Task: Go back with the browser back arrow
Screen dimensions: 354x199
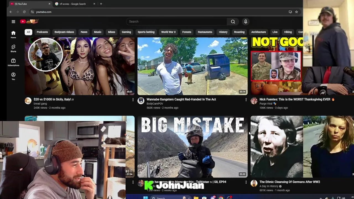Action: click(11, 12)
